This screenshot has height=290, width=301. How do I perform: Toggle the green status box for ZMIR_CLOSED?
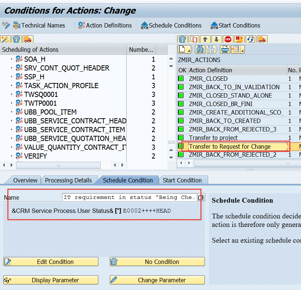tap(181, 79)
